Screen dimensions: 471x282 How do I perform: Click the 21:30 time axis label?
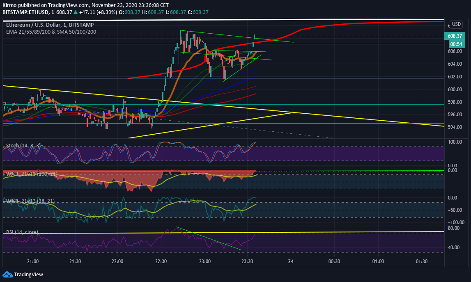click(x=75, y=261)
